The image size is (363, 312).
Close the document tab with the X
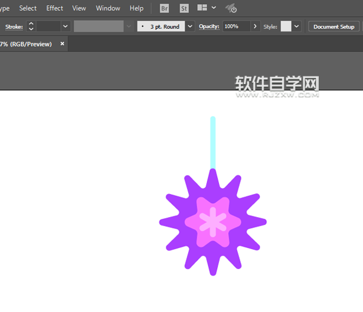tap(62, 44)
